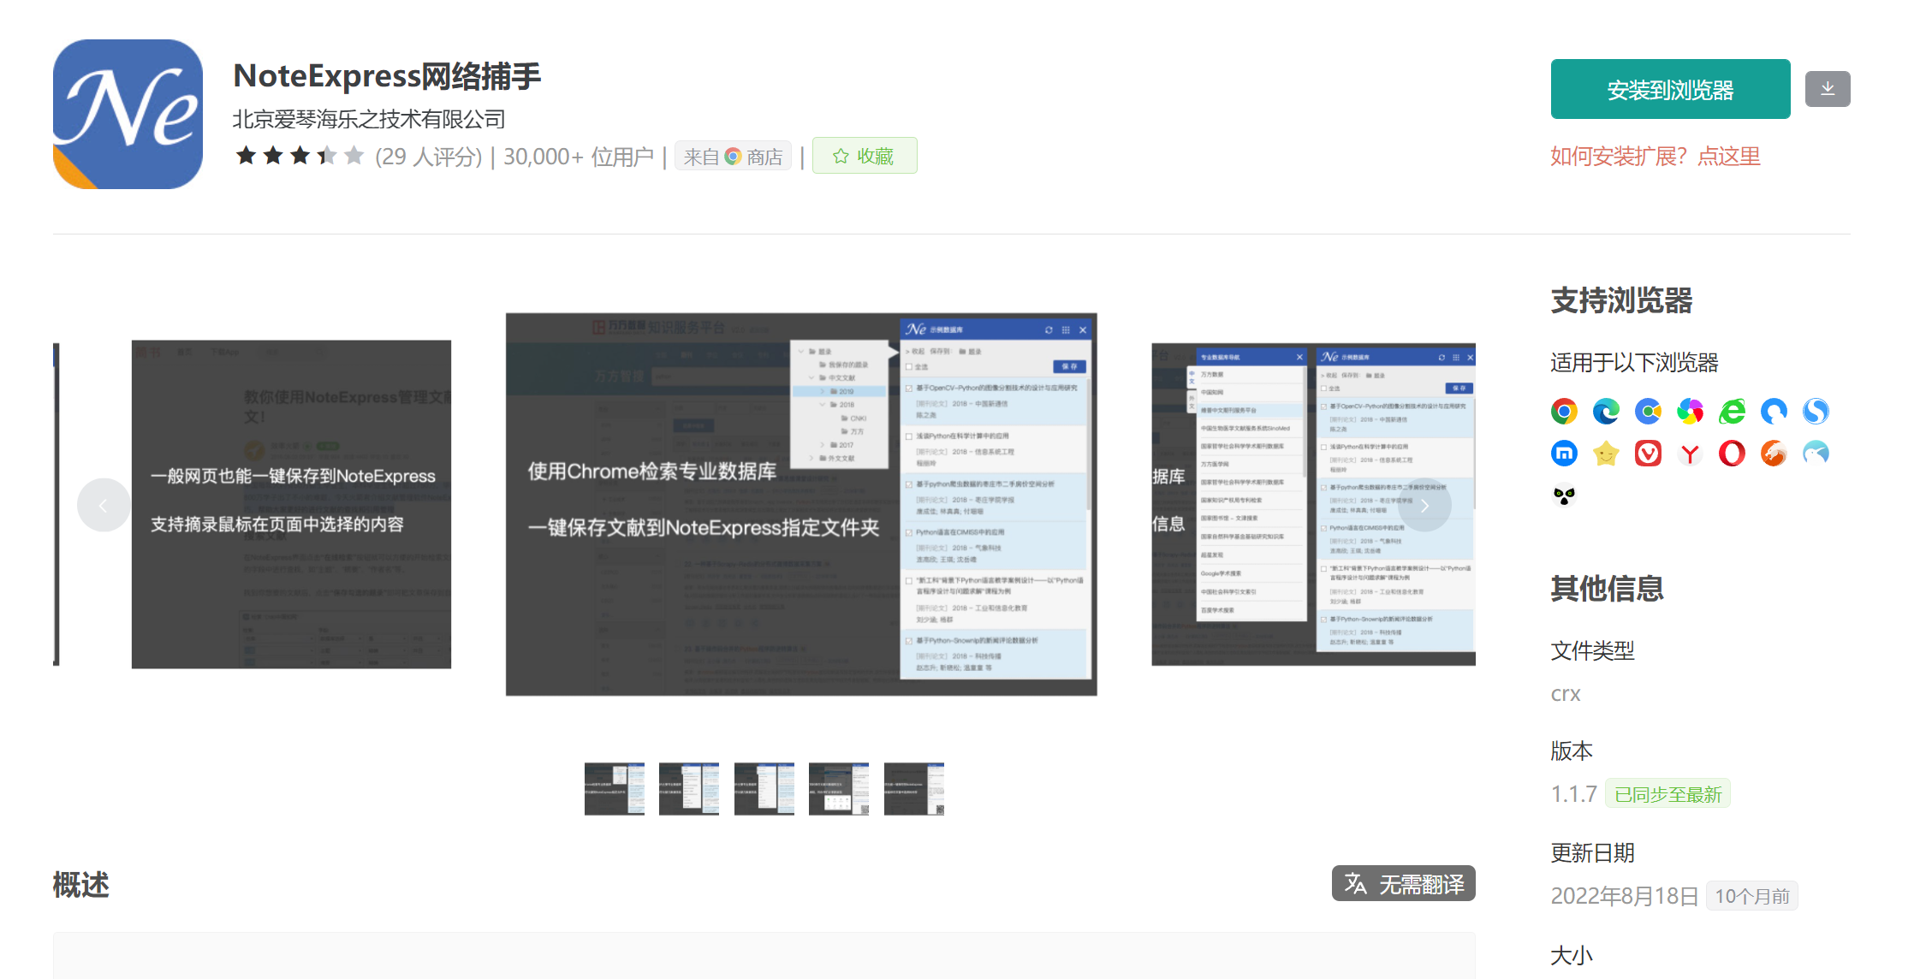Click the 30,000+ 位用户 user count
The height and width of the screenshot is (979, 1932).
click(x=578, y=157)
